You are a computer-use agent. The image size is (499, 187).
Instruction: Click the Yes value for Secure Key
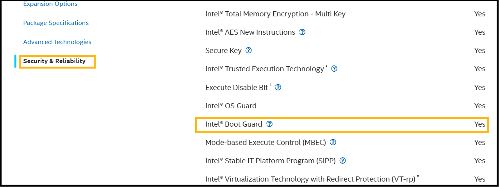point(479,51)
